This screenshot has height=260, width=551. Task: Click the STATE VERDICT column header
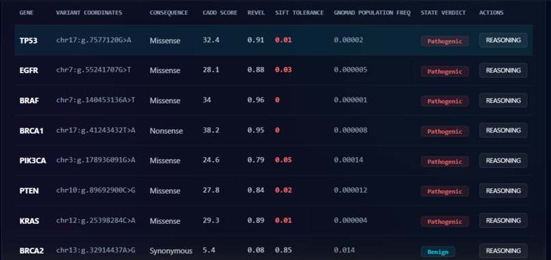[443, 13]
